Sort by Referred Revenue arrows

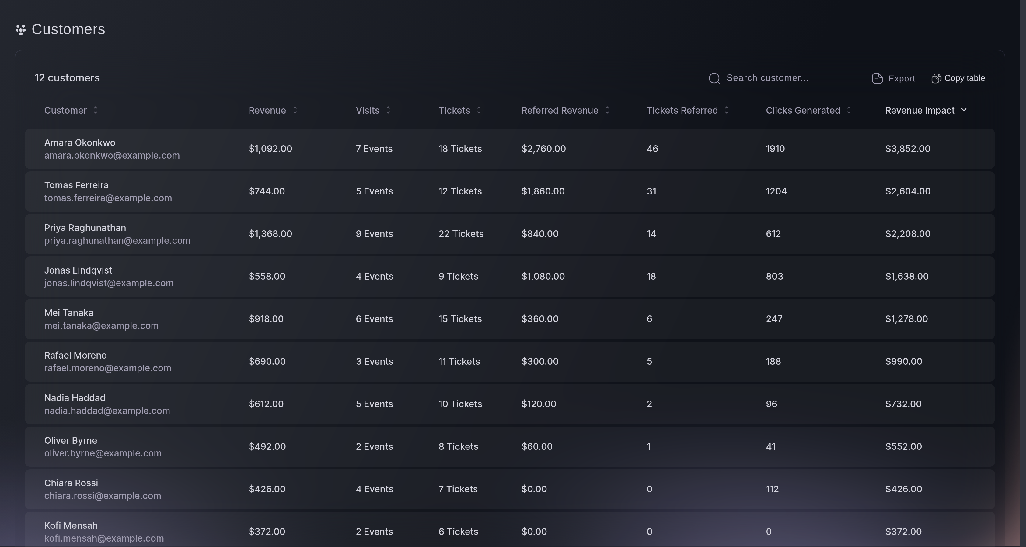point(607,110)
